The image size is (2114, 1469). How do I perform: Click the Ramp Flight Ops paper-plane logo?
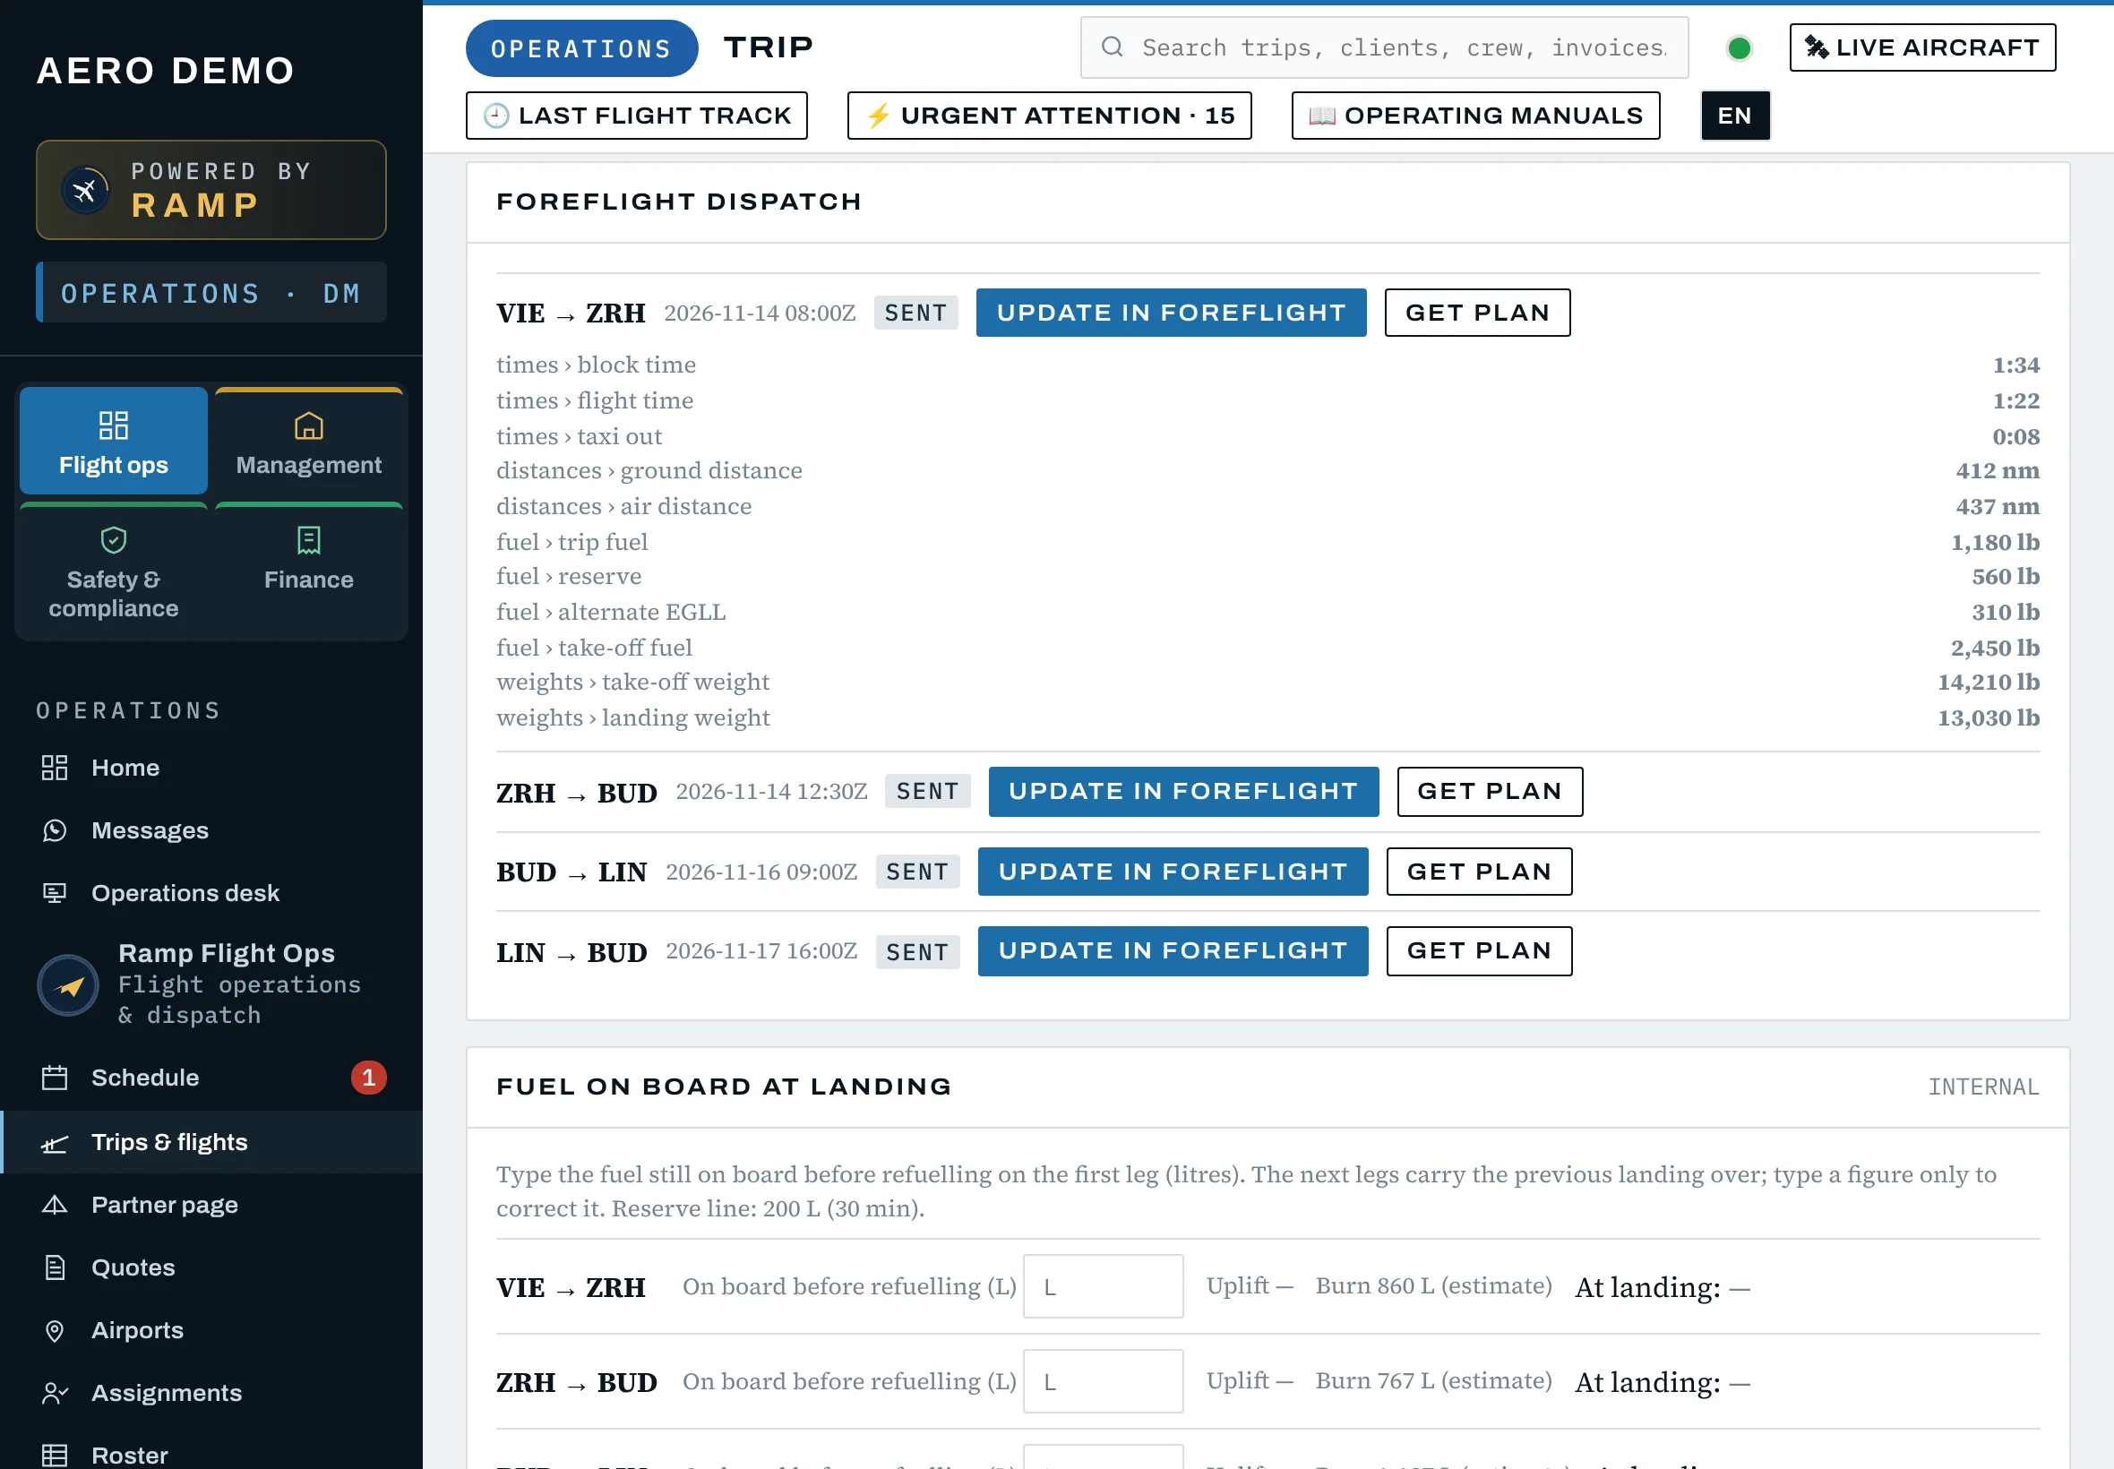point(68,984)
